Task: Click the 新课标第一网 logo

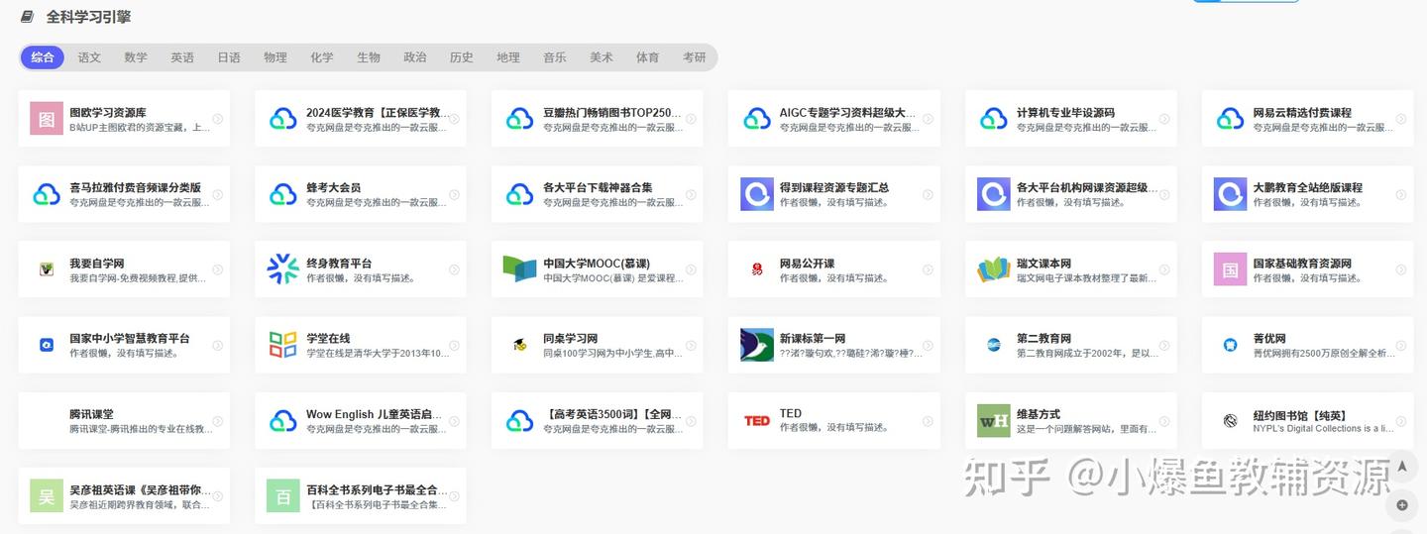Action: 757,345
